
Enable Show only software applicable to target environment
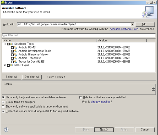tap(3, 107)
